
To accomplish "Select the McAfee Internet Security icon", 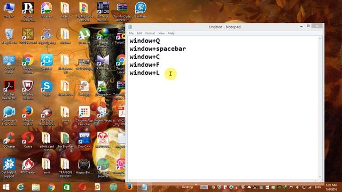I will [28, 90].
